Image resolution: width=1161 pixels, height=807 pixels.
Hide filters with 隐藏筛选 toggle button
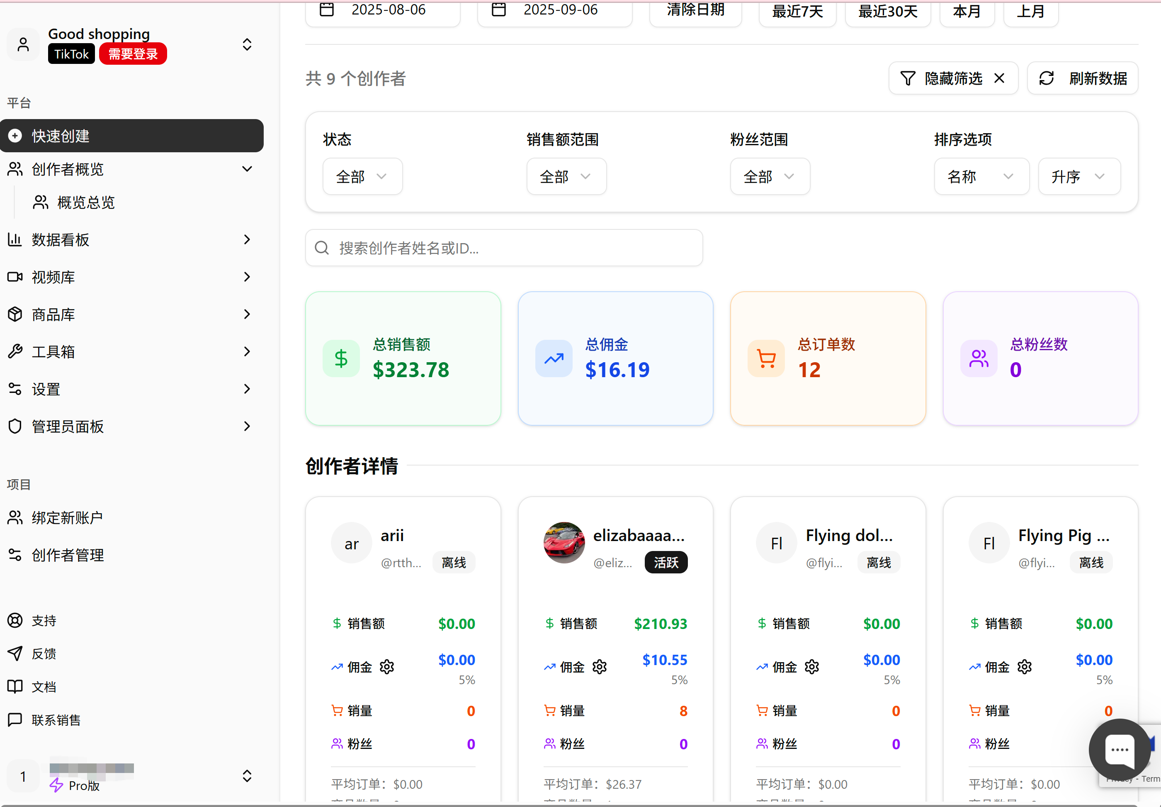953,78
